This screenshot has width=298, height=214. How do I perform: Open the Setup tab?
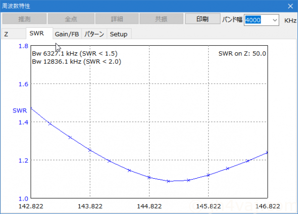118,34
